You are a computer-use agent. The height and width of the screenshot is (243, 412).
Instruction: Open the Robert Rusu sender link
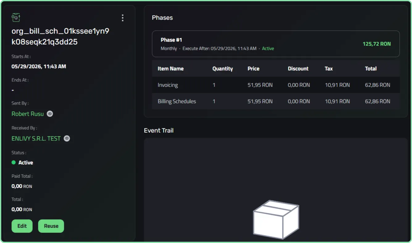tap(27, 114)
